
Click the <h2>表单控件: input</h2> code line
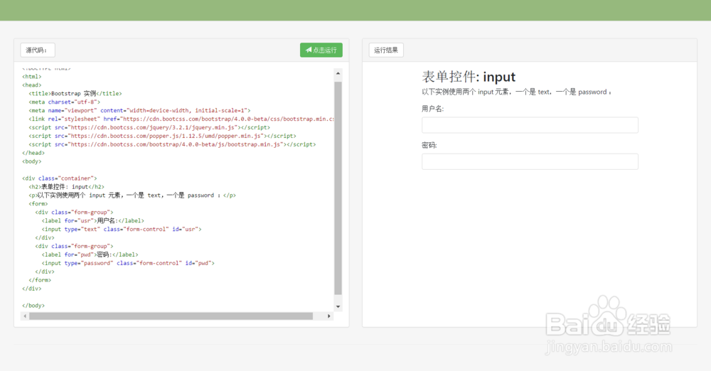click(x=66, y=187)
